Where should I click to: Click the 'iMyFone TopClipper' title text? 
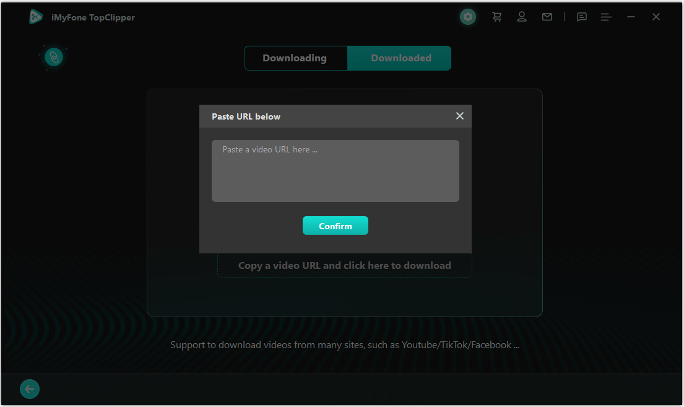[x=93, y=17]
